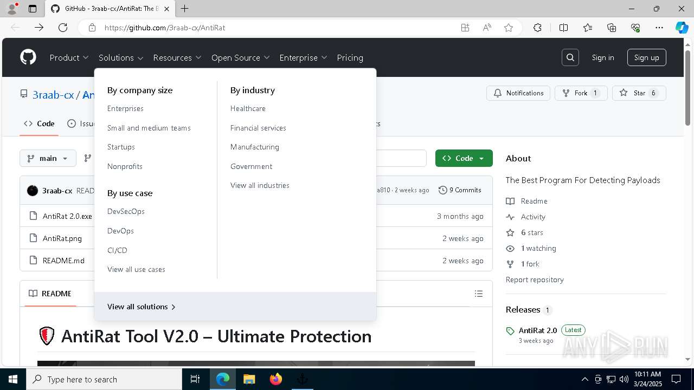Open the README tab

click(50, 294)
